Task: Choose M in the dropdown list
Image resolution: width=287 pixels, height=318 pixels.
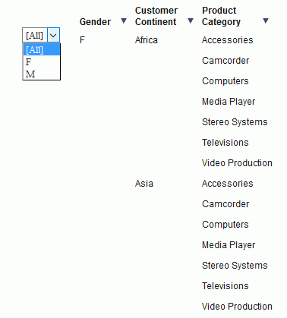Action: 42,74
